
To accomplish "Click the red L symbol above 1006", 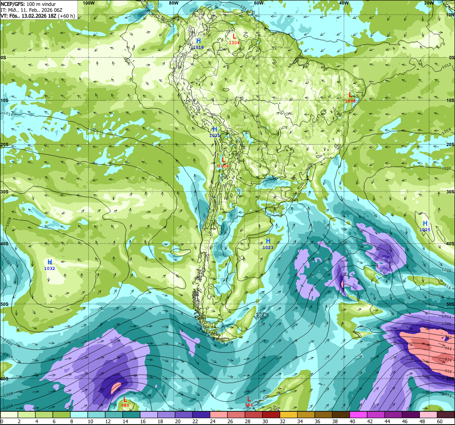I will [234, 36].
